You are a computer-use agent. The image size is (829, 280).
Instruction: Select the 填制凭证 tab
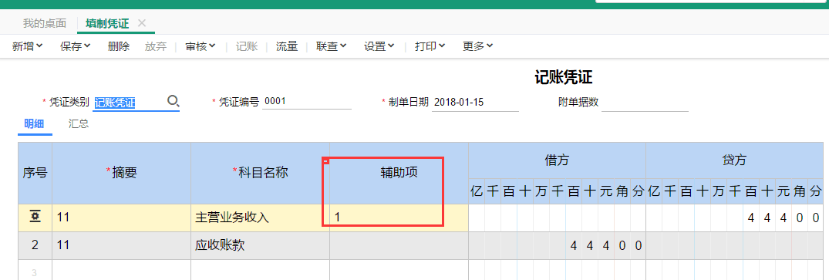click(108, 23)
